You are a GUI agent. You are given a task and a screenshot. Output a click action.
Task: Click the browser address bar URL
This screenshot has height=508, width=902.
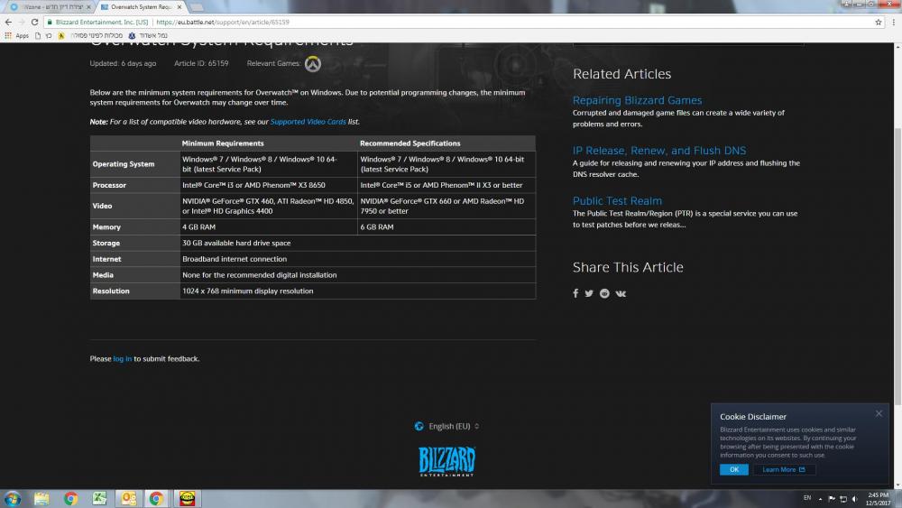pos(223,22)
